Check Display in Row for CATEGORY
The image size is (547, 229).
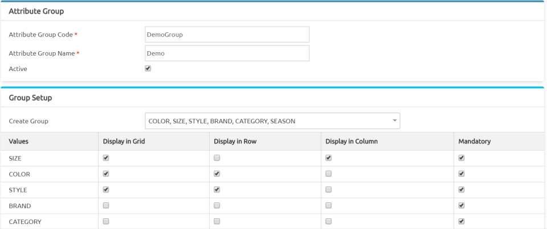[217, 222]
